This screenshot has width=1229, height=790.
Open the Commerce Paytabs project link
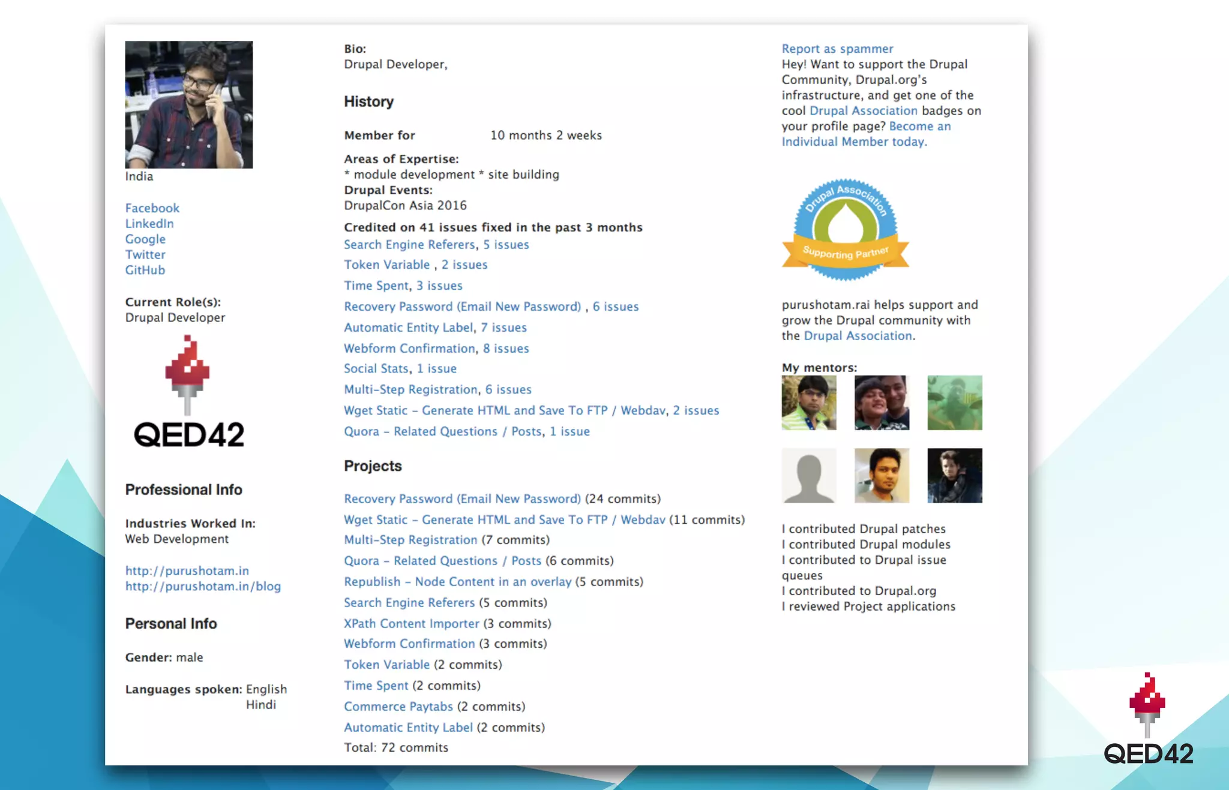tap(398, 706)
